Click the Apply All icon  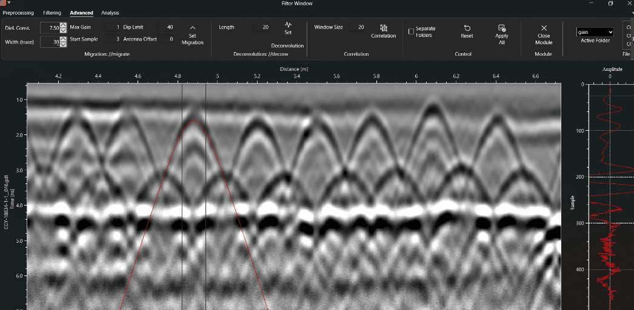[x=501, y=28]
